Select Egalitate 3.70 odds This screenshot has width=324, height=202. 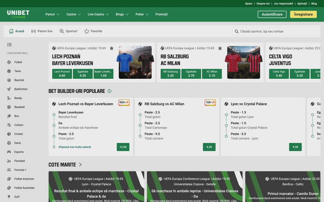coord(191,74)
